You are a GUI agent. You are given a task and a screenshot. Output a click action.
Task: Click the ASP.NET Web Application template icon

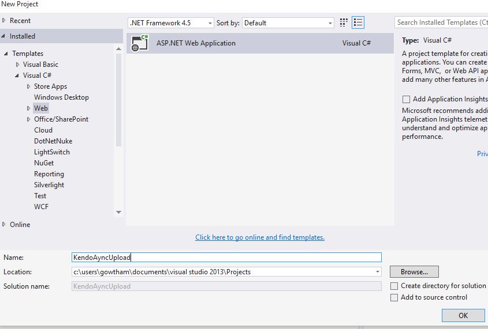pyautogui.click(x=139, y=43)
